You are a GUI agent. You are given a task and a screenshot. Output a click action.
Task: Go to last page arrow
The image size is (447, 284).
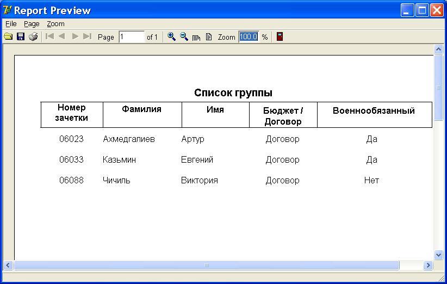[x=87, y=36]
